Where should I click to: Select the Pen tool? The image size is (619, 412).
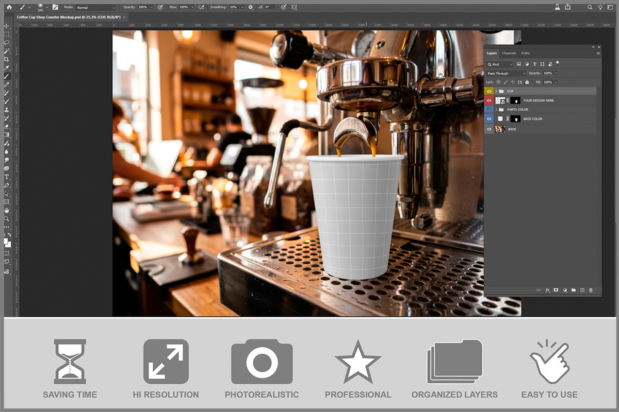[7, 185]
